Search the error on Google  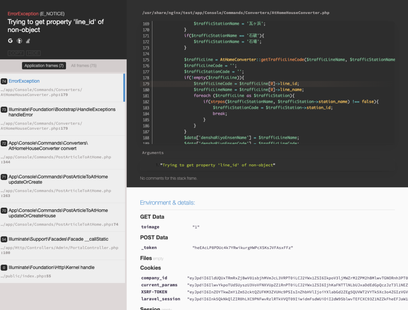tap(10, 41)
